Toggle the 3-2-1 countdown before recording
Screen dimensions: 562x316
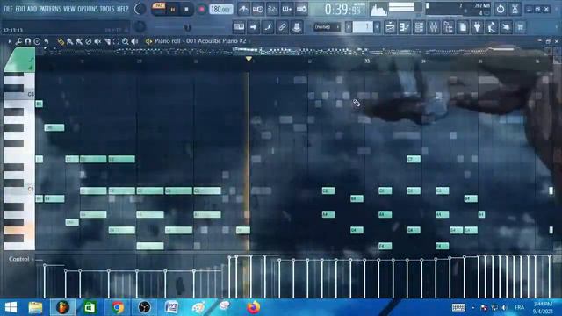(x=272, y=10)
